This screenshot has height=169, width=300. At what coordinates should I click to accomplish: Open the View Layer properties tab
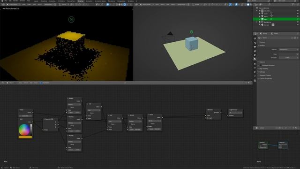(x=255, y=51)
